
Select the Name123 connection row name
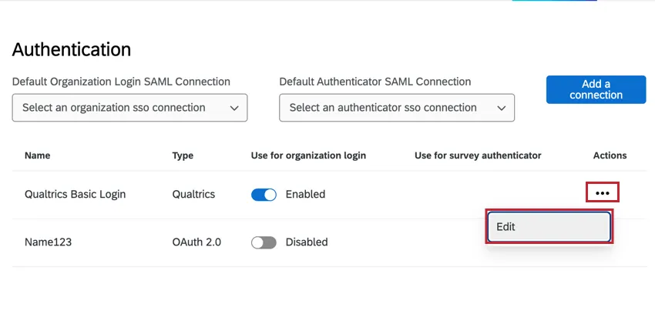[50, 242]
